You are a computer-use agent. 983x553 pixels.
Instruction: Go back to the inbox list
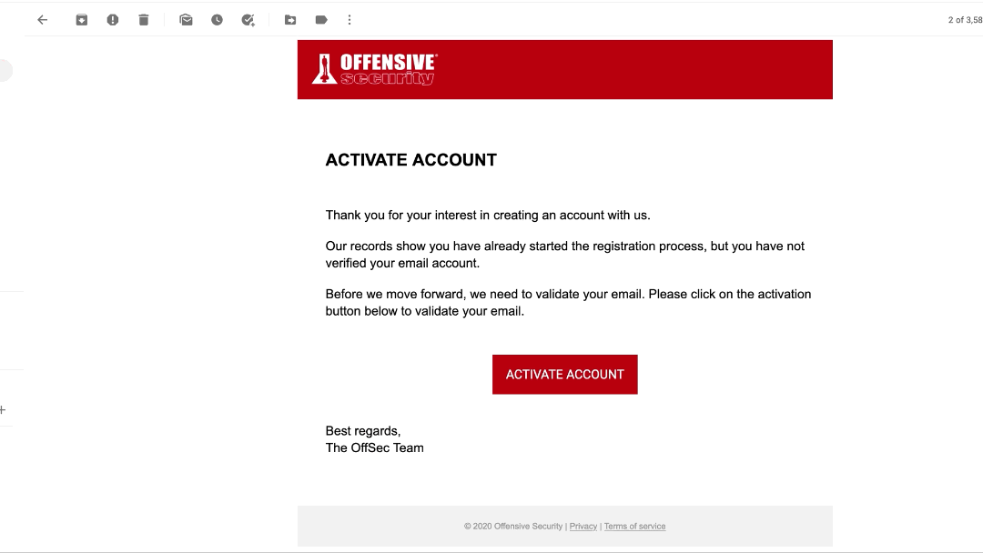click(42, 20)
